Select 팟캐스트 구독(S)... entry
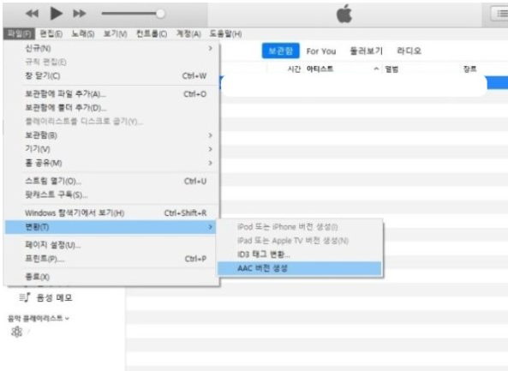 click(x=111, y=194)
